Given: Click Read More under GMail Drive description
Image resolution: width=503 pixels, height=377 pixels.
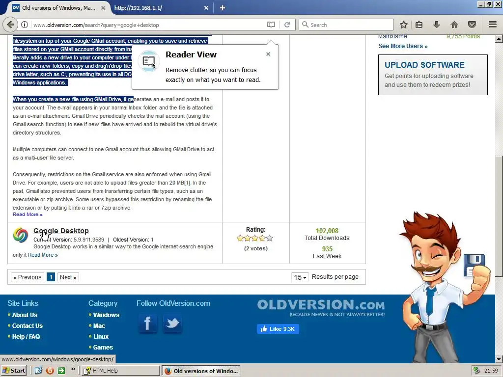Looking at the screenshot, I should pos(28,215).
